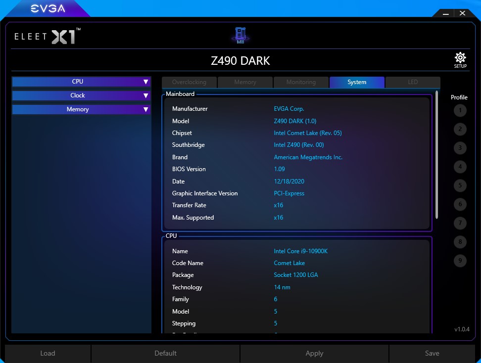Screen dimensions: 481x363
Task: Pick profile slot 8
Action: [x=460, y=242]
